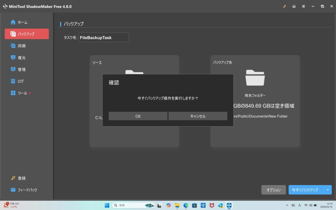The height and width of the screenshot is (210, 336).
Task: Select the 同期 sync icon in sidebar
Action: 13,46
